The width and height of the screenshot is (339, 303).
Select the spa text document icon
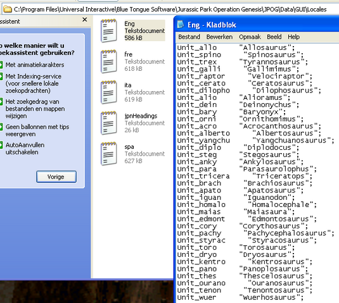(109, 154)
